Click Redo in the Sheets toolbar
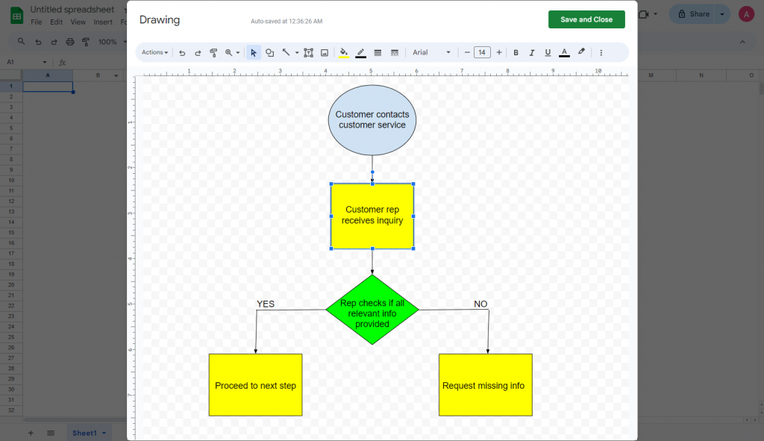The image size is (764, 441). (54, 42)
